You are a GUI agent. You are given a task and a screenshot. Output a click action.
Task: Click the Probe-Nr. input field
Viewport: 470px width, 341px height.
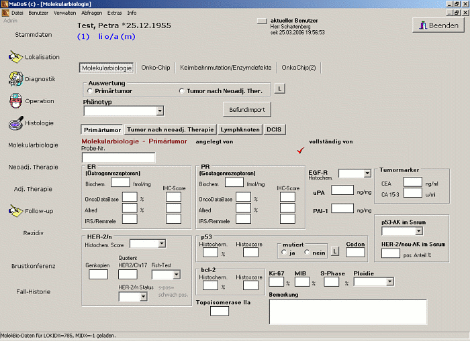tap(118, 157)
